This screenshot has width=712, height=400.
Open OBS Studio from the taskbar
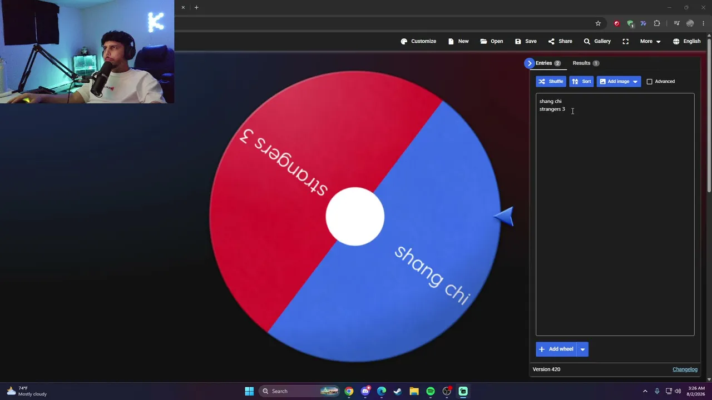(x=447, y=391)
